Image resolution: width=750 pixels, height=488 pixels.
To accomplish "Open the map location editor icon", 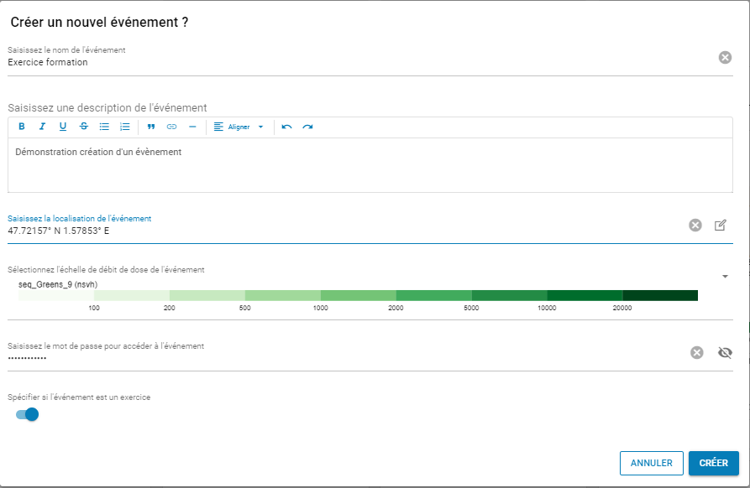I will point(721,225).
